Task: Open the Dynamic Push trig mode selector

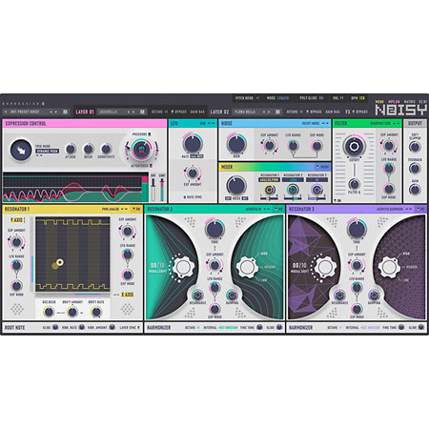Action: [x=47, y=151]
